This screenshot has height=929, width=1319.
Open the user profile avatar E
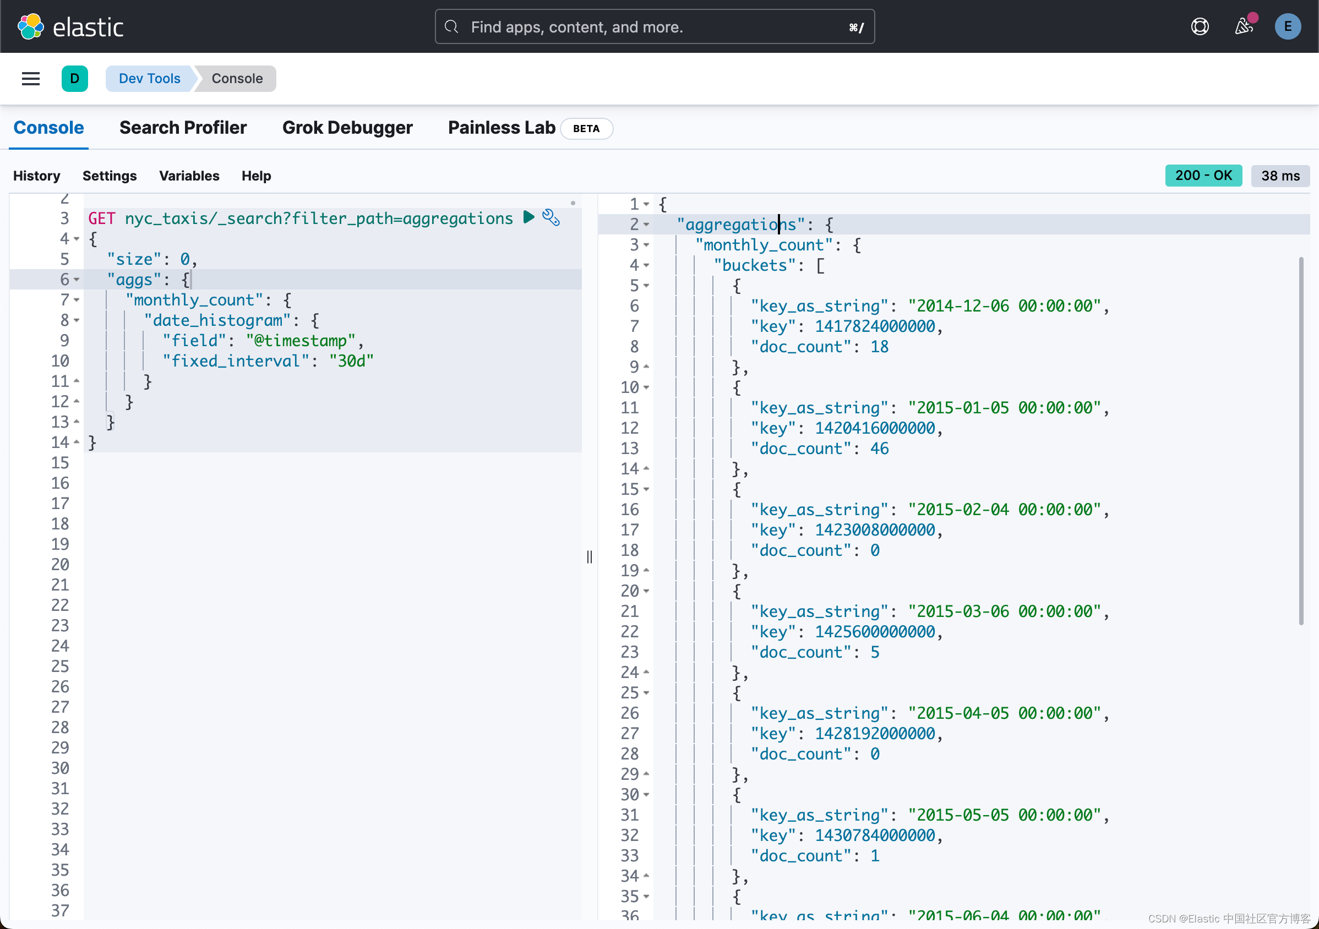click(1288, 26)
